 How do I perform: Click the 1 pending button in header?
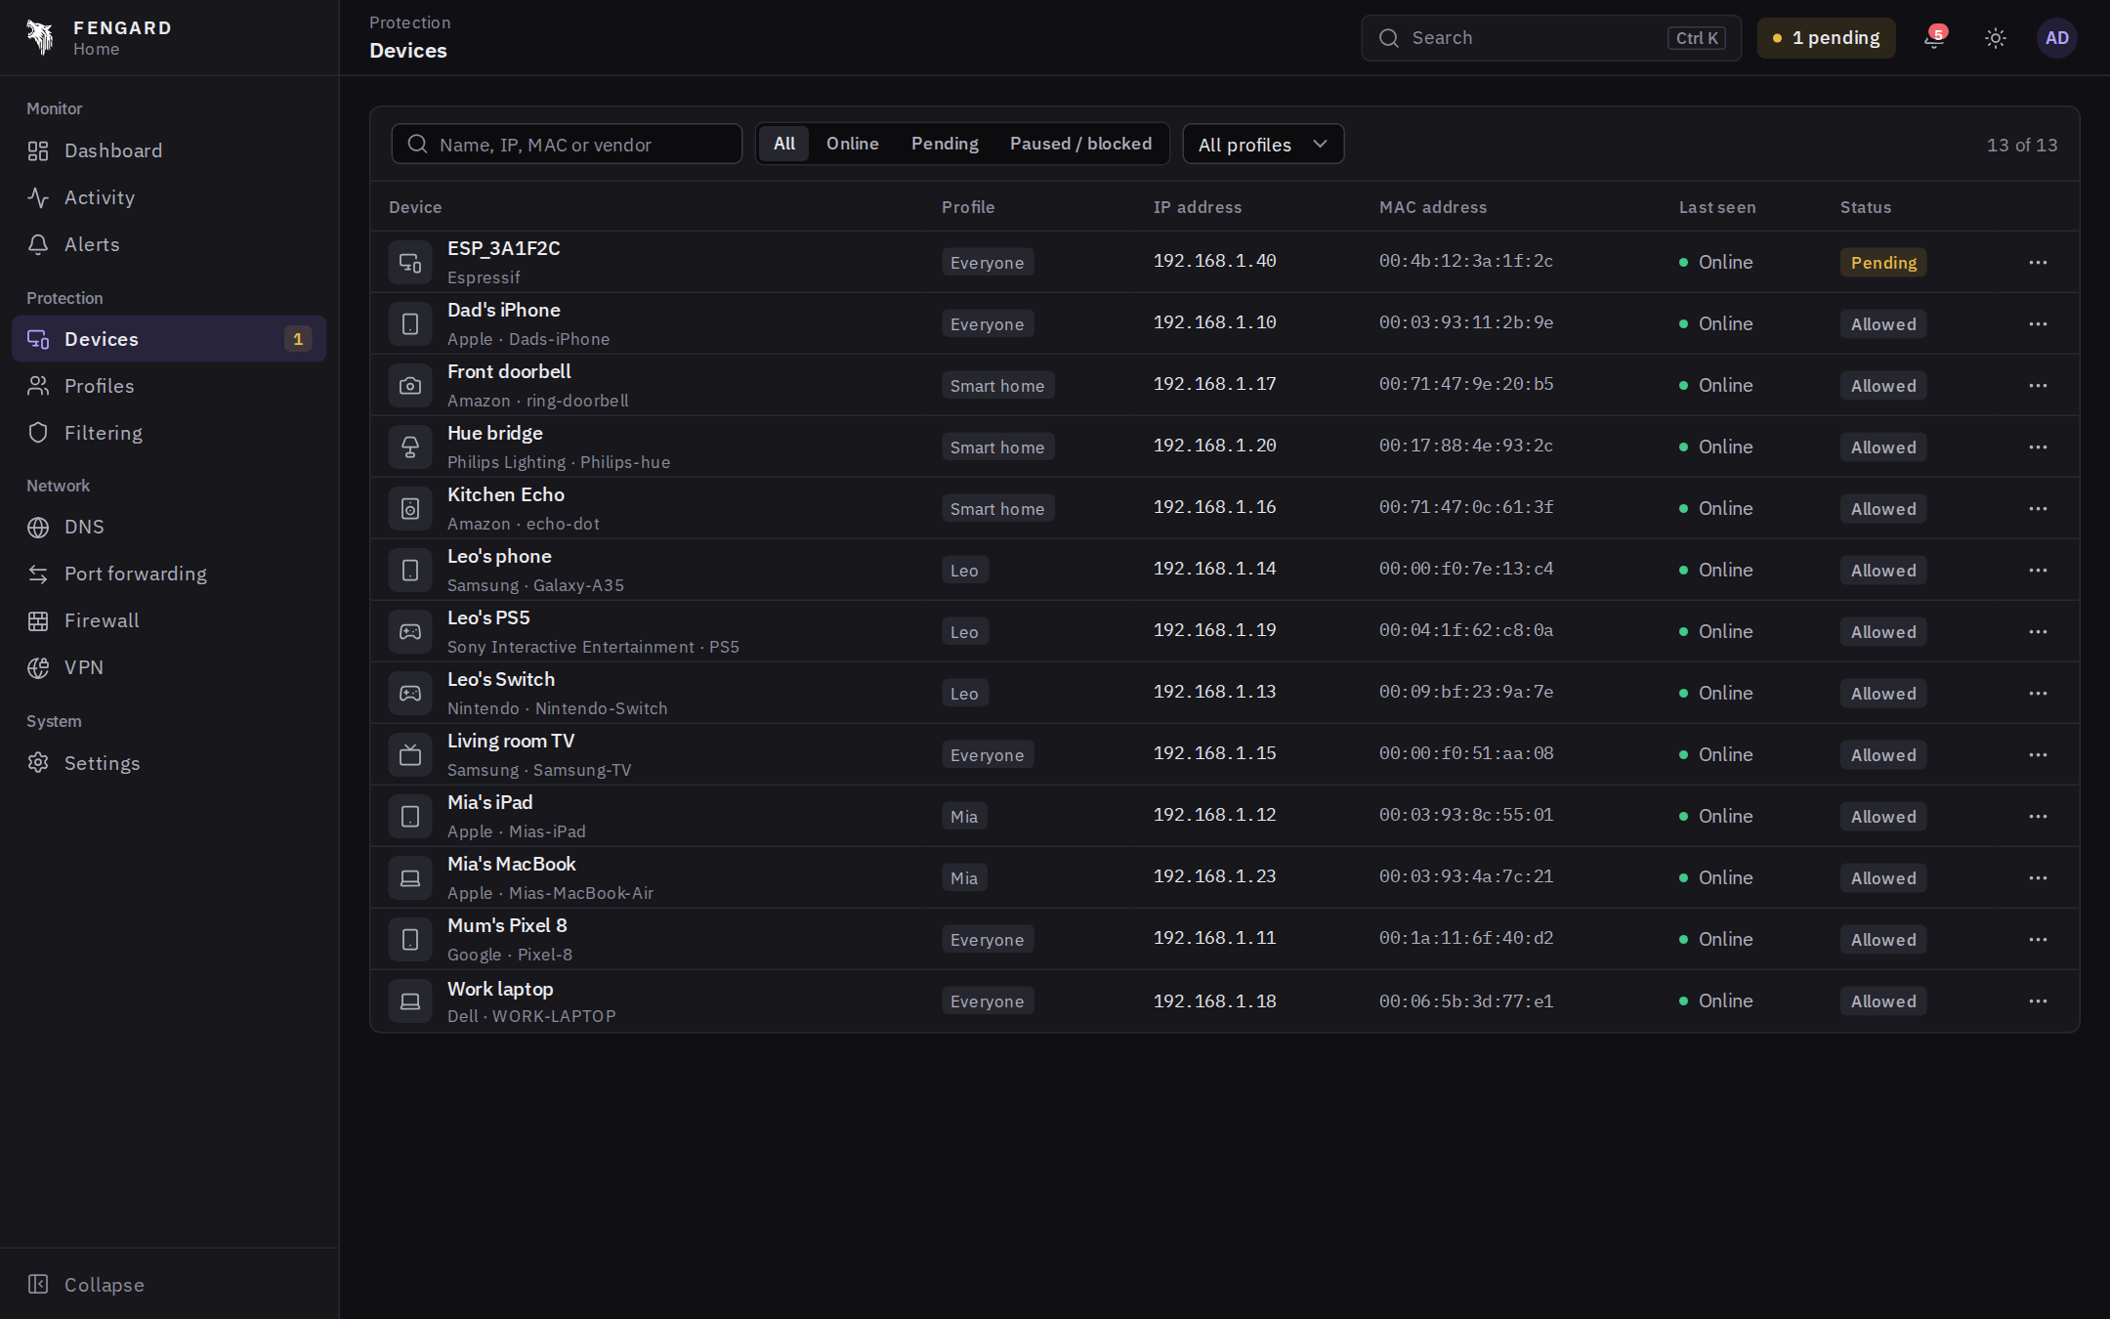(x=1826, y=38)
